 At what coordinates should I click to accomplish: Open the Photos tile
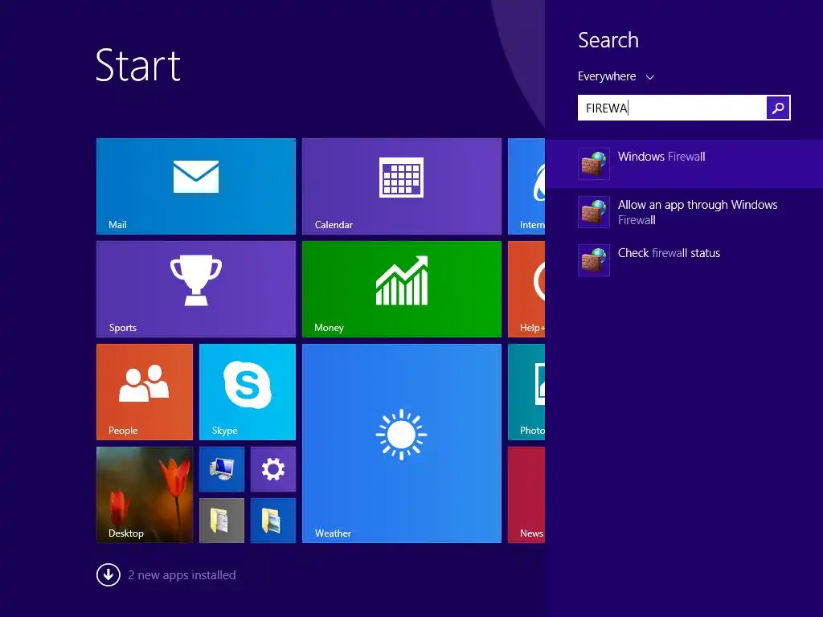click(526, 392)
